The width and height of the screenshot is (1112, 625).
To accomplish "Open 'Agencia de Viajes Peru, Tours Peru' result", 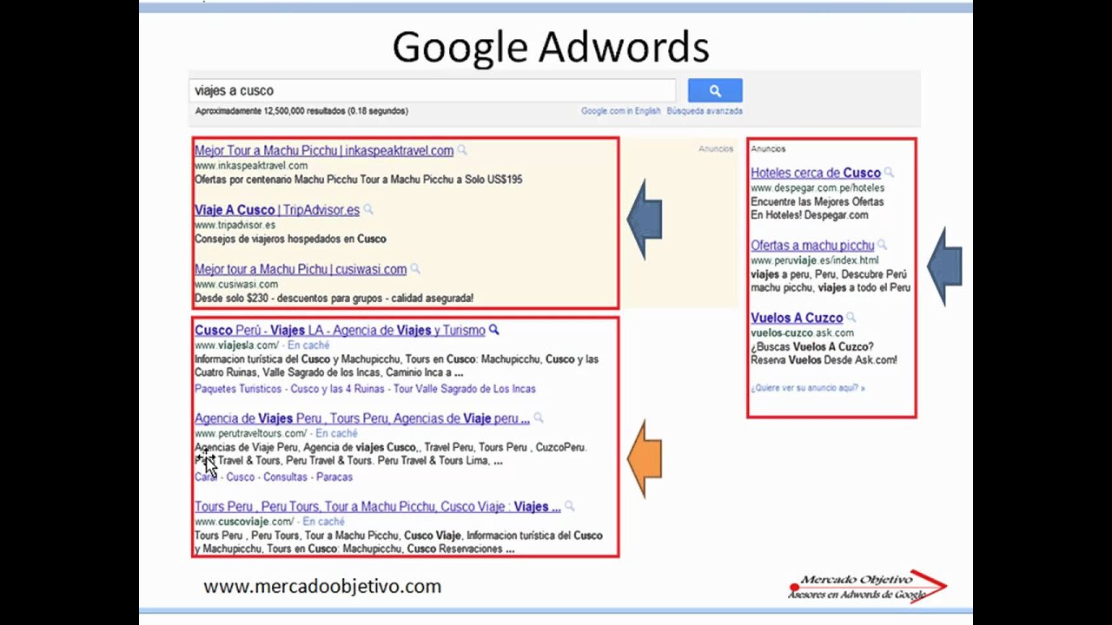I will pyautogui.click(x=362, y=418).
